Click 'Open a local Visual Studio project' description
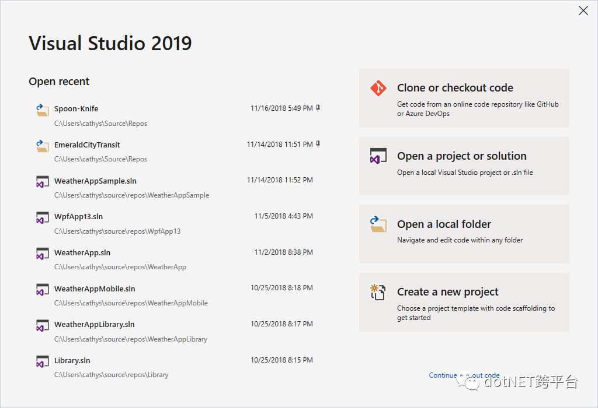 pos(464,173)
